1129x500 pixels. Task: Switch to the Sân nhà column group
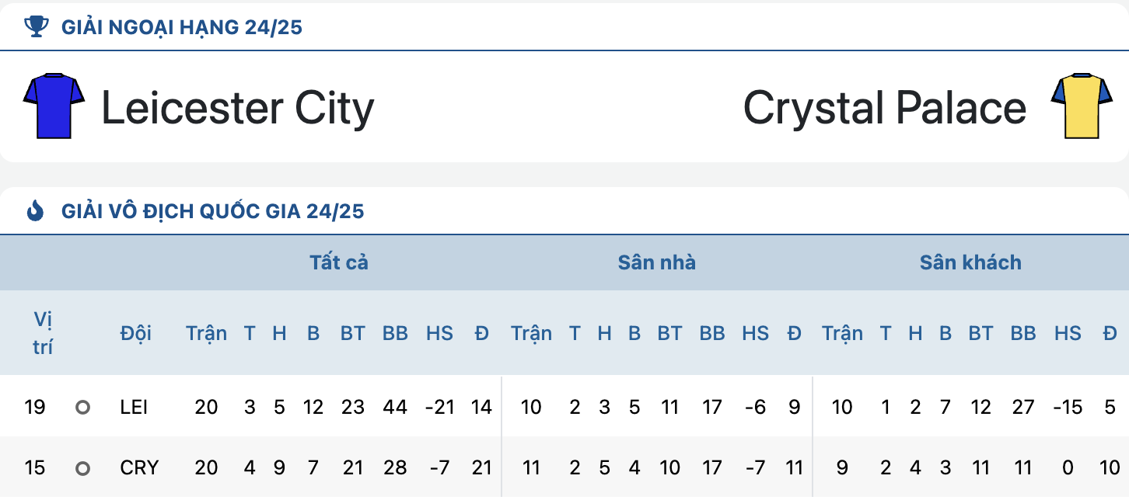657,262
